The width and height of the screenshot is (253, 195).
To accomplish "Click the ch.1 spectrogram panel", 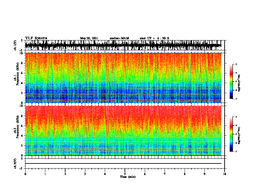I will click(123, 78).
